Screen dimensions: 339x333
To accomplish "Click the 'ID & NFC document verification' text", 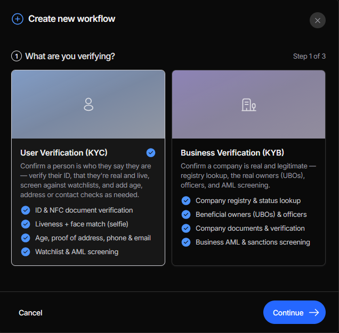I will click(84, 210).
